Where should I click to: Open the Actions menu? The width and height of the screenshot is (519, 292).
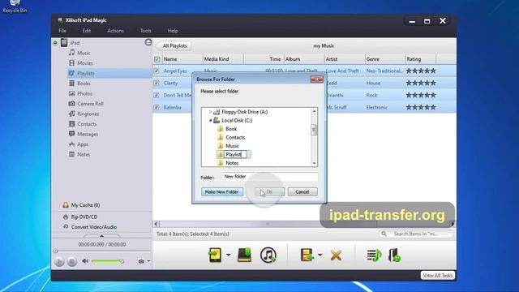click(x=115, y=31)
